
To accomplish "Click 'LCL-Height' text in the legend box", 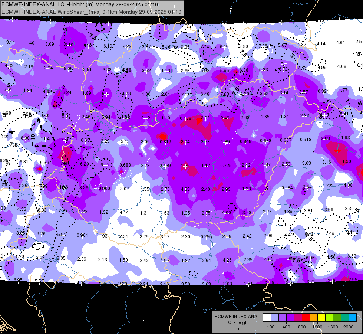I will pyautogui.click(x=237, y=322).
